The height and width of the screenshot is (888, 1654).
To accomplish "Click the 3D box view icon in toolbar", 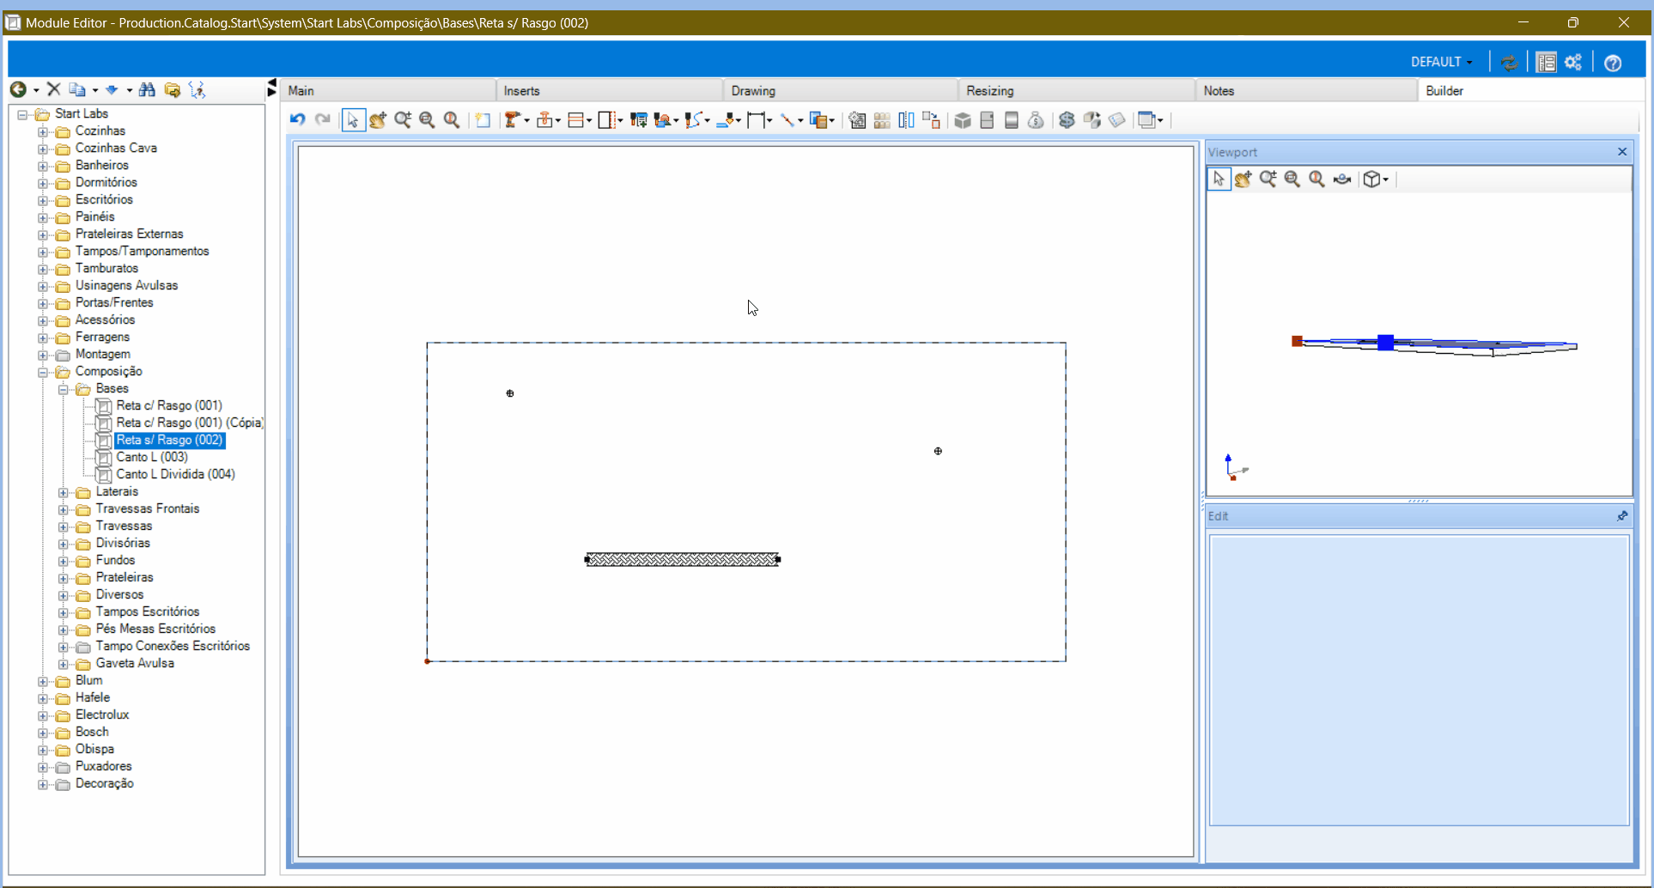I will [963, 120].
